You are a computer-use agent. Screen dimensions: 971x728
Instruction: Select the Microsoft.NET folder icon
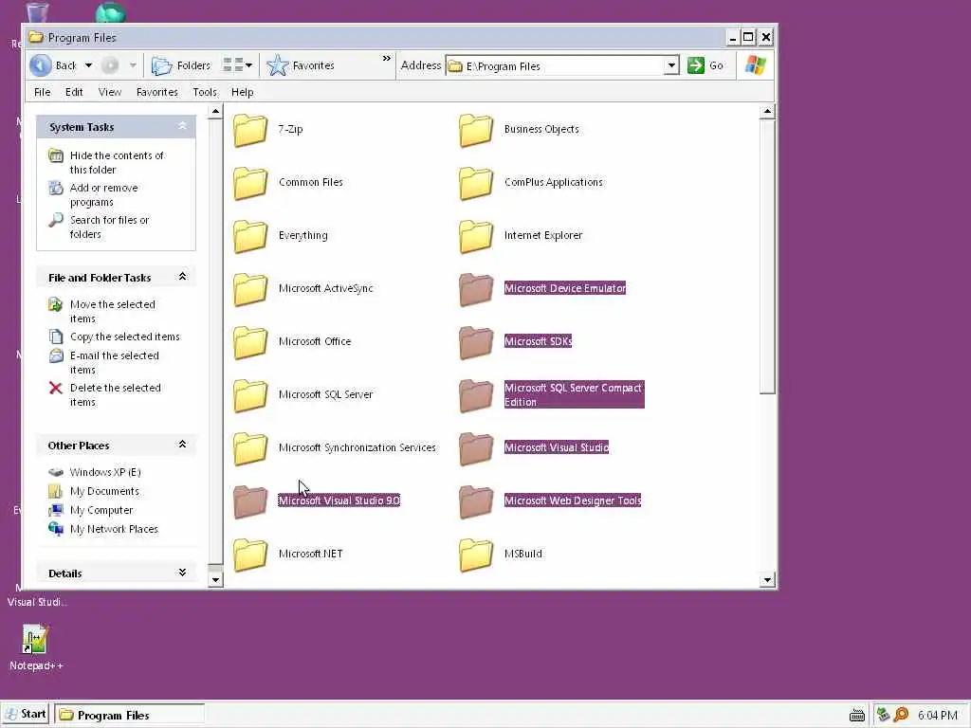[250, 555]
